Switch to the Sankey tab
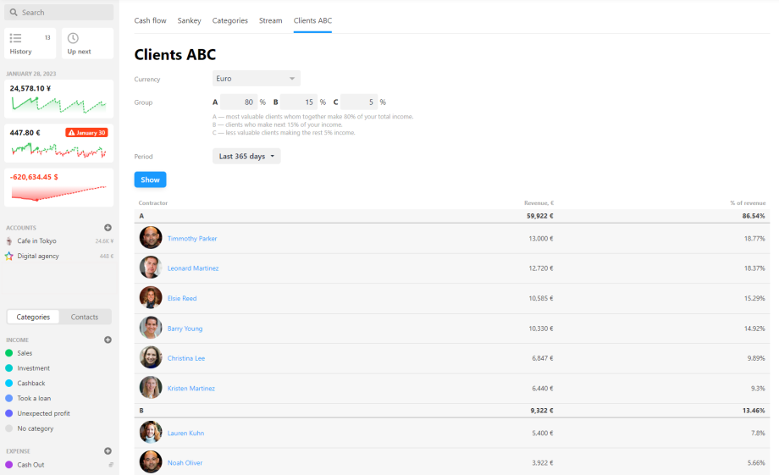Viewport: 779px width, 475px height. pyautogui.click(x=189, y=20)
